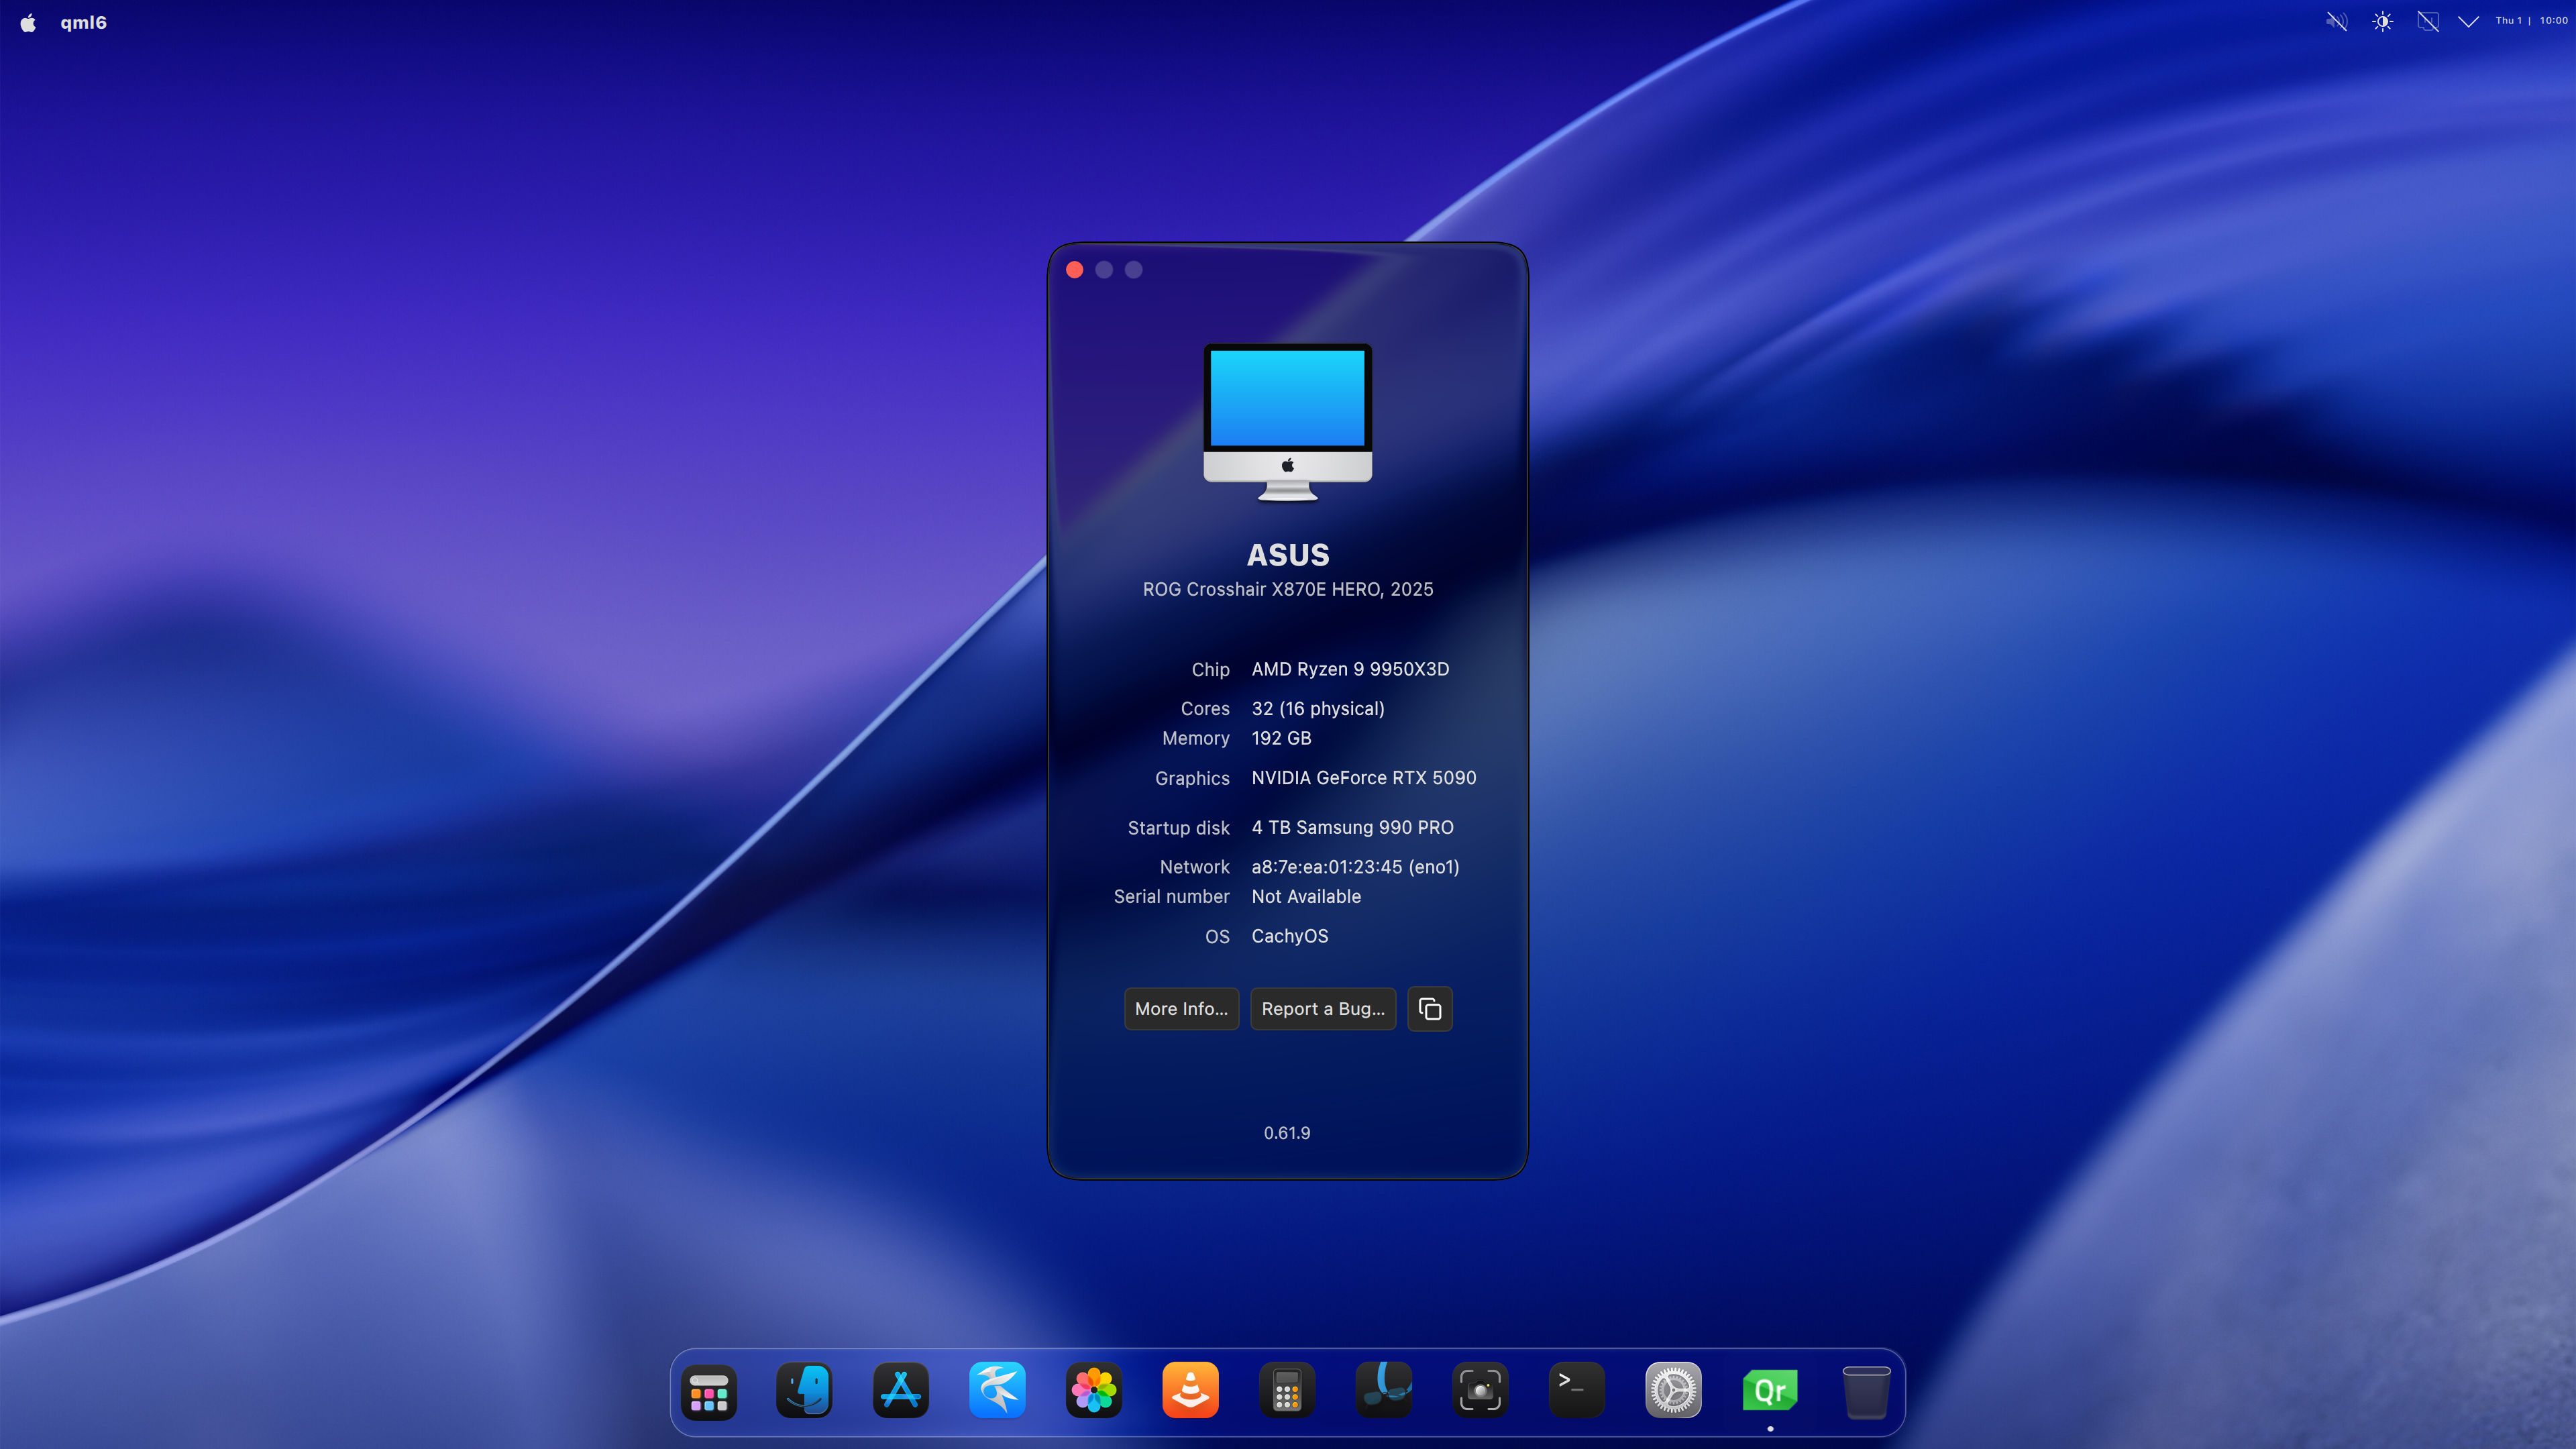This screenshot has height=1449, width=2576.
Task: Click the Report a Bug... button
Action: click(1323, 1009)
